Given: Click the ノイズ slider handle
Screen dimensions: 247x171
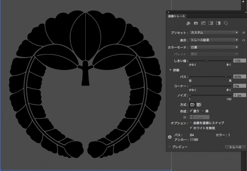Looking at the screenshot, I should click(x=190, y=95).
